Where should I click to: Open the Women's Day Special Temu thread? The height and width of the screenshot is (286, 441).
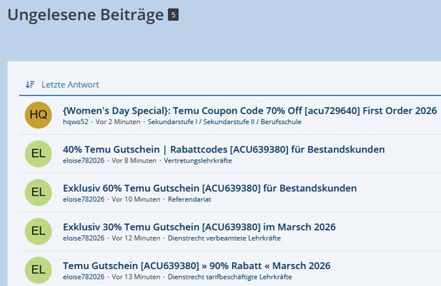[249, 111]
